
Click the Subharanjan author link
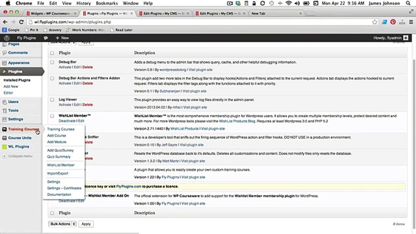pyautogui.click(x=170, y=91)
